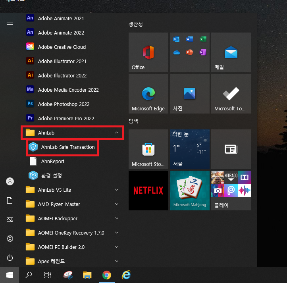
Task: Open Word from the Office apps tile
Action: [189, 39]
